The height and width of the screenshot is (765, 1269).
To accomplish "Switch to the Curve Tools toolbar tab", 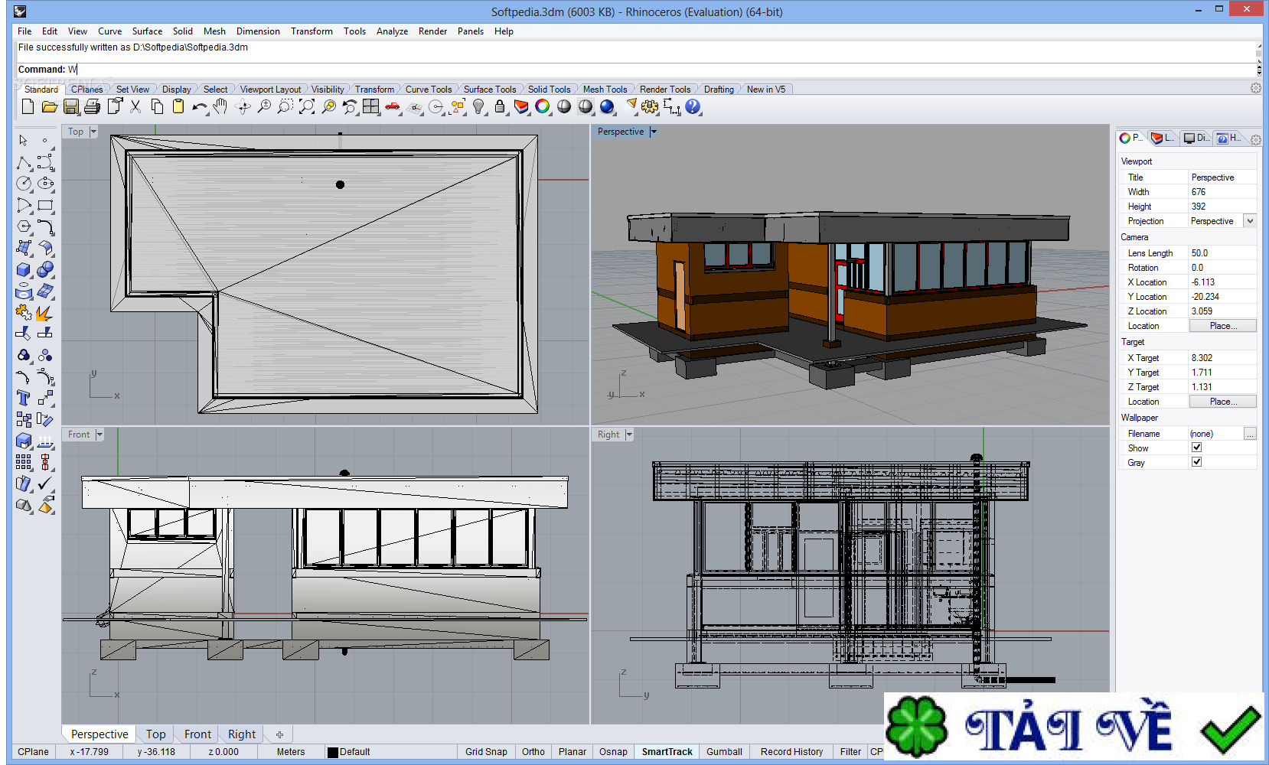I will (x=428, y=90).
